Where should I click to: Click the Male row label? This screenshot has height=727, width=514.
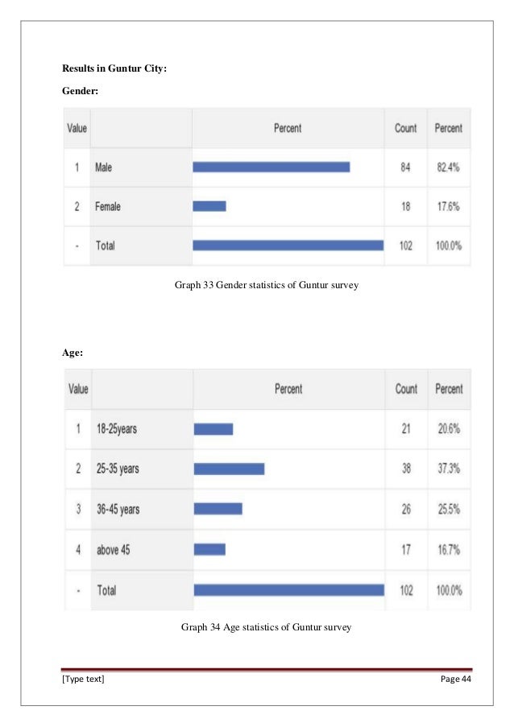(104, 167)
